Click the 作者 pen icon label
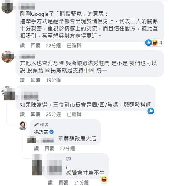This screenshot has width=169, height=186. 41,125
